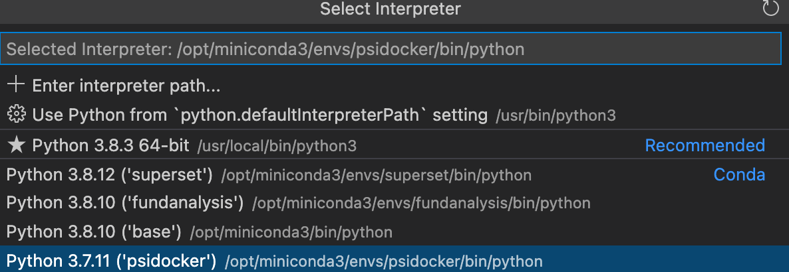Click the gear icon beside defaultInterpreterPath
Image resolution: width=789 pixels, height=272 pixels.
(x=15, y=115)
